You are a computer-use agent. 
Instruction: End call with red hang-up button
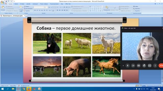point(161,66)
